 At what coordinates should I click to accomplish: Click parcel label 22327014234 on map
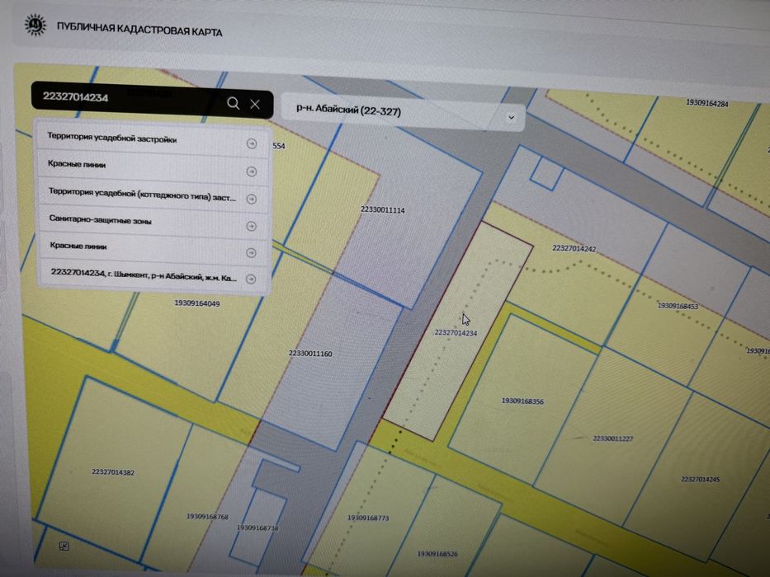[x=456, y=333]
